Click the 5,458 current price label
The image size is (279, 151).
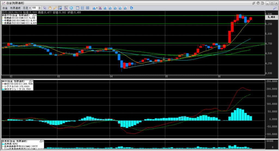pyautogui.click(x=271, y=17)
